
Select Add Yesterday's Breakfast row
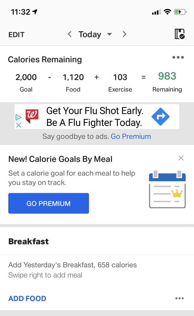97,270
